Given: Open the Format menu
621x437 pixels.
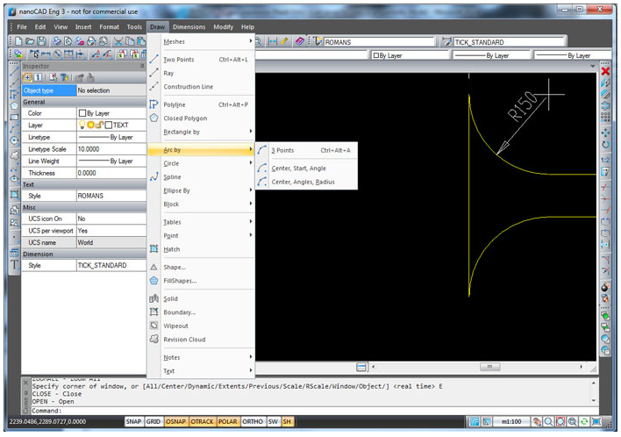Looking at the screenshot, I should 109,27.
